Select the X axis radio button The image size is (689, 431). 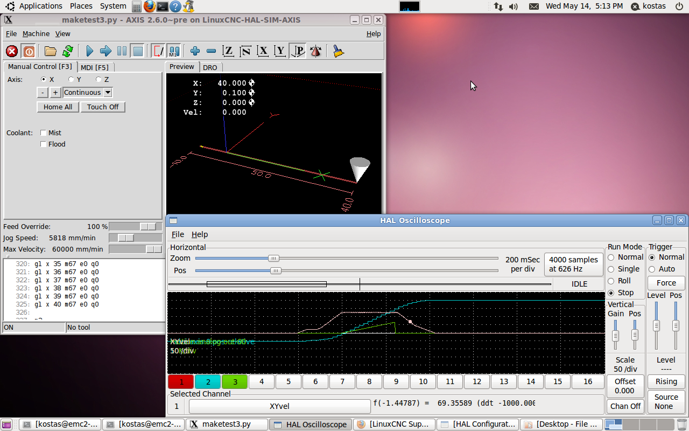[x=44, y=79]
